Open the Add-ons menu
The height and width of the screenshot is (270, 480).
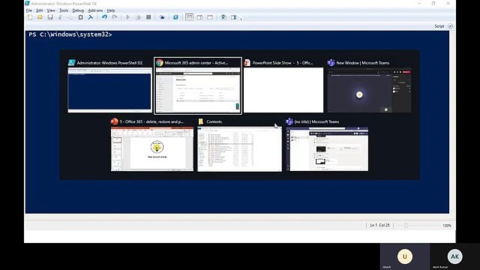coord(95,10)
